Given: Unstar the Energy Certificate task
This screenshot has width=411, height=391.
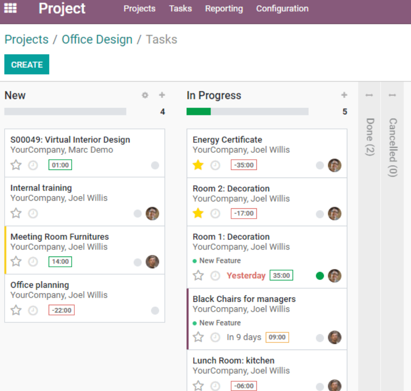Looking at the screenshot, I should click(198, 165).
